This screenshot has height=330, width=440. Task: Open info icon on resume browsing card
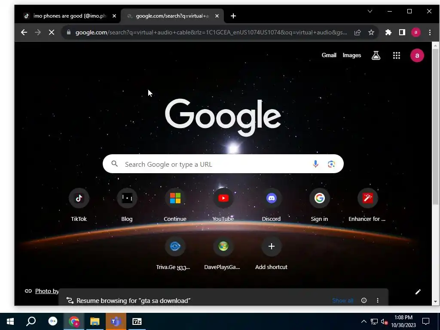(x=364, y=300)
